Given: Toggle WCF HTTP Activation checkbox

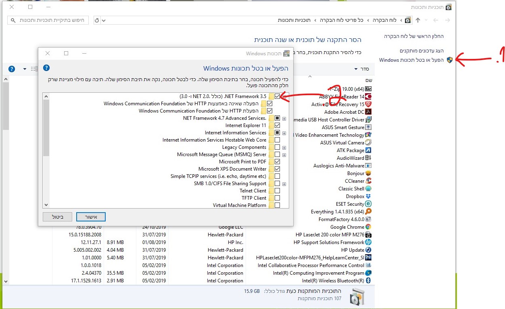Looking at the screenshot, I should click(270, 111).
